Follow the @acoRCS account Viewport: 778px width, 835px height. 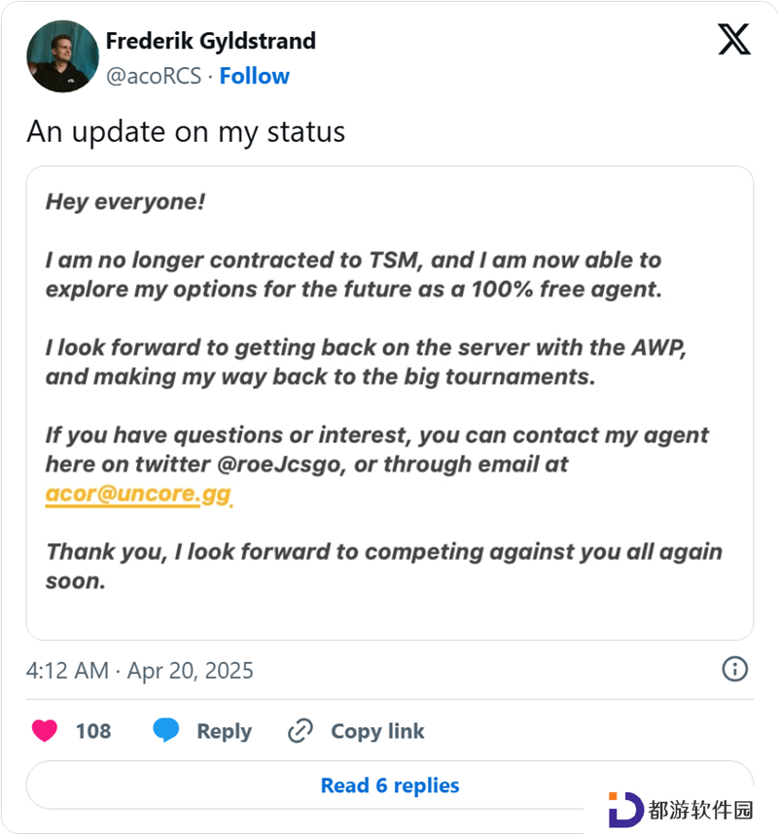coord(255,76)
